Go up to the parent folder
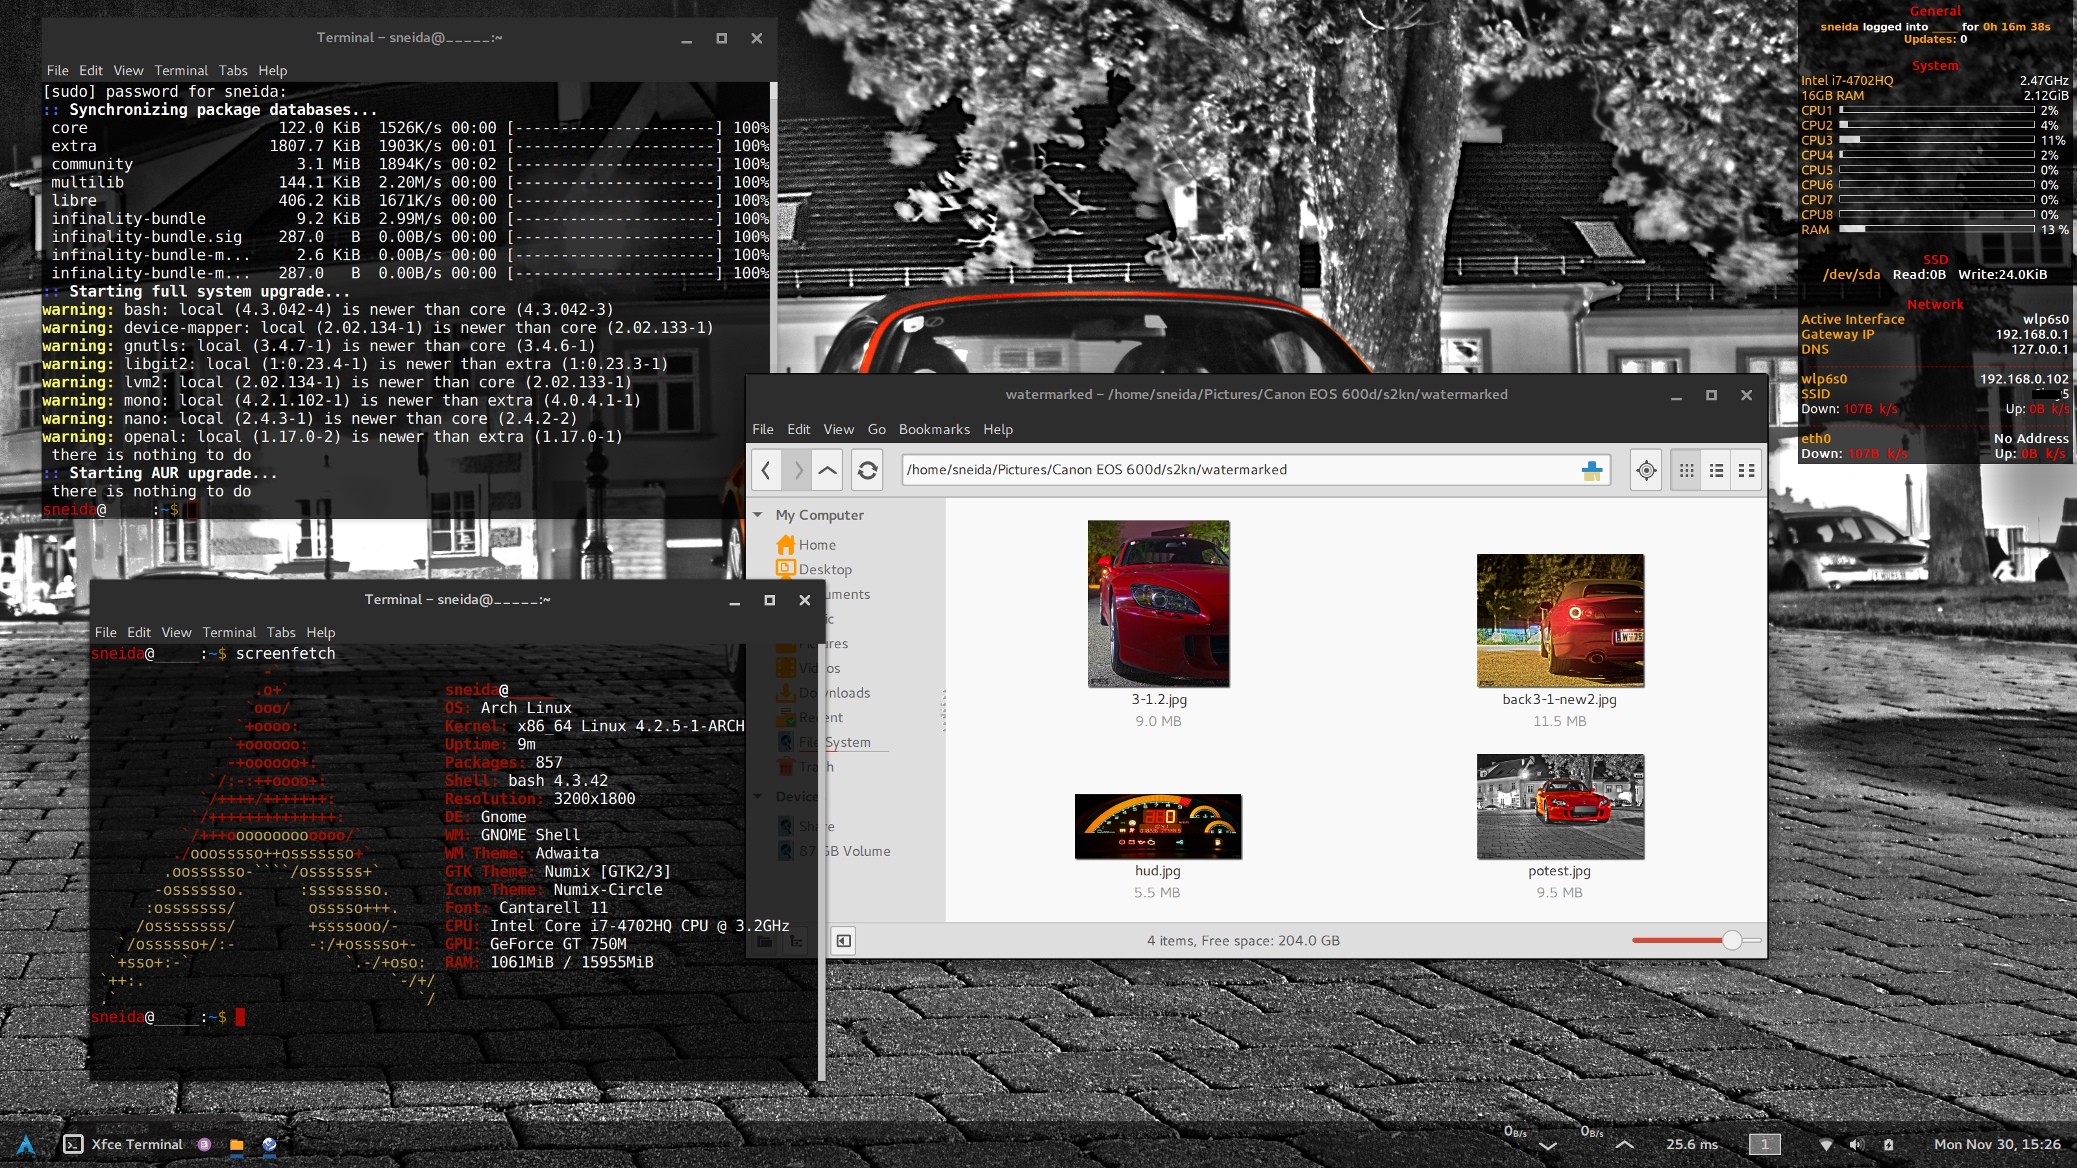This screenshot has width=2077, height=1168. coord(828,470)
